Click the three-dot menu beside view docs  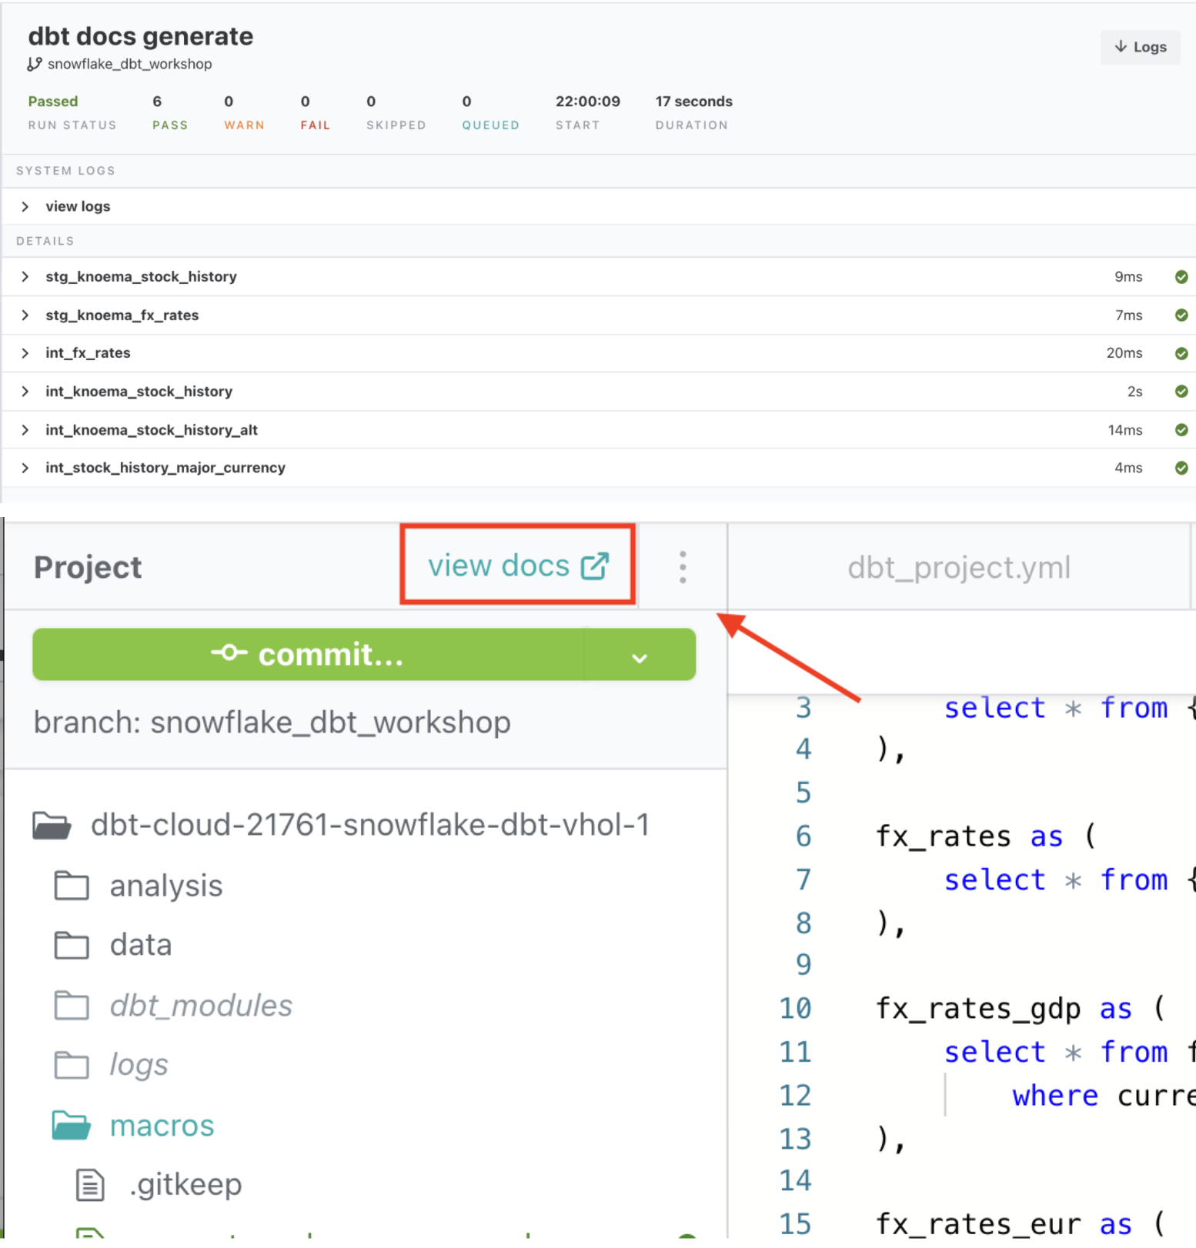(x=682, y=567)
